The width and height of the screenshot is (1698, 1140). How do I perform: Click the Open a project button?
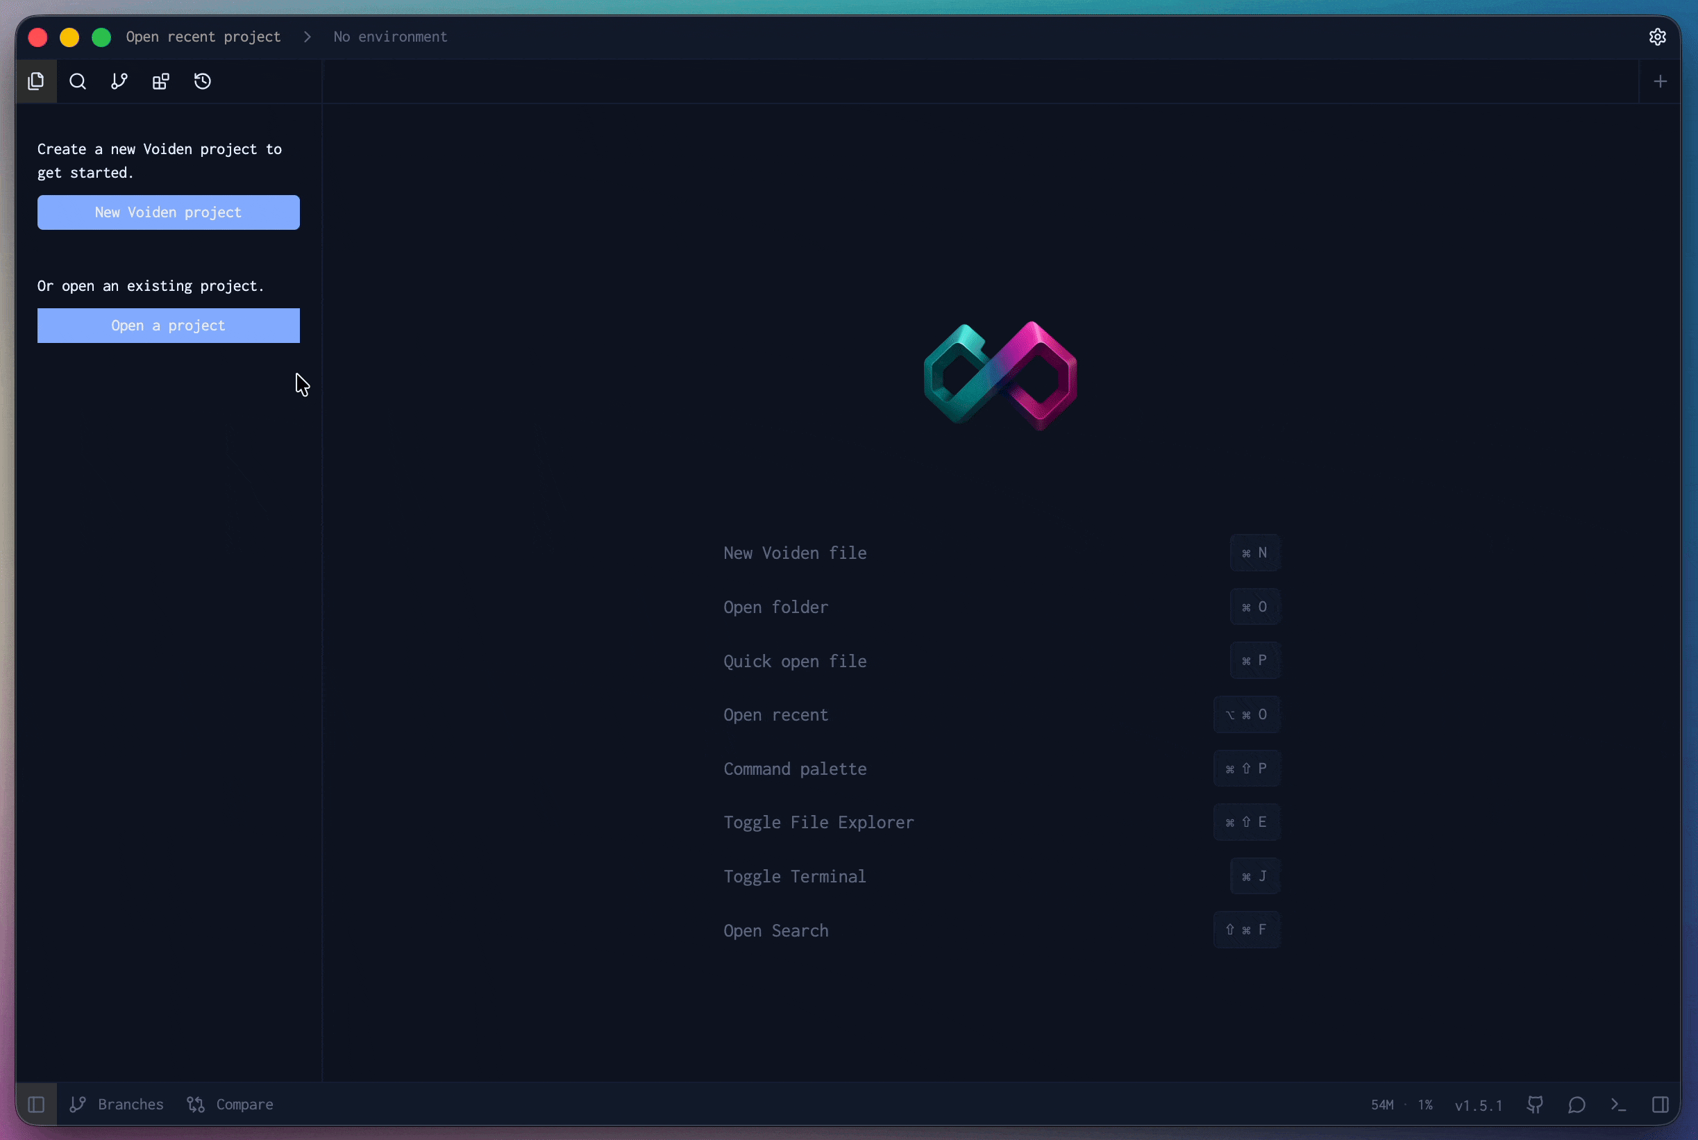coord(169,326)
